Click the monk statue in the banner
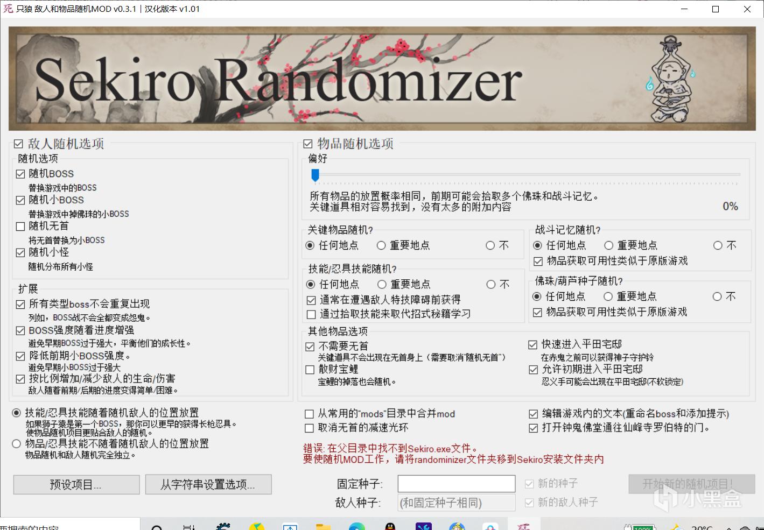The height and width of the screenshot is (530, 764). [x=669, y=79]
